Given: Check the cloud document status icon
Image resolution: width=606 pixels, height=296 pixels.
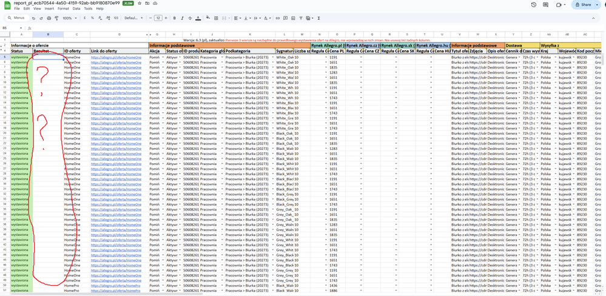Looking at the screenshot, I should [155, 3].
